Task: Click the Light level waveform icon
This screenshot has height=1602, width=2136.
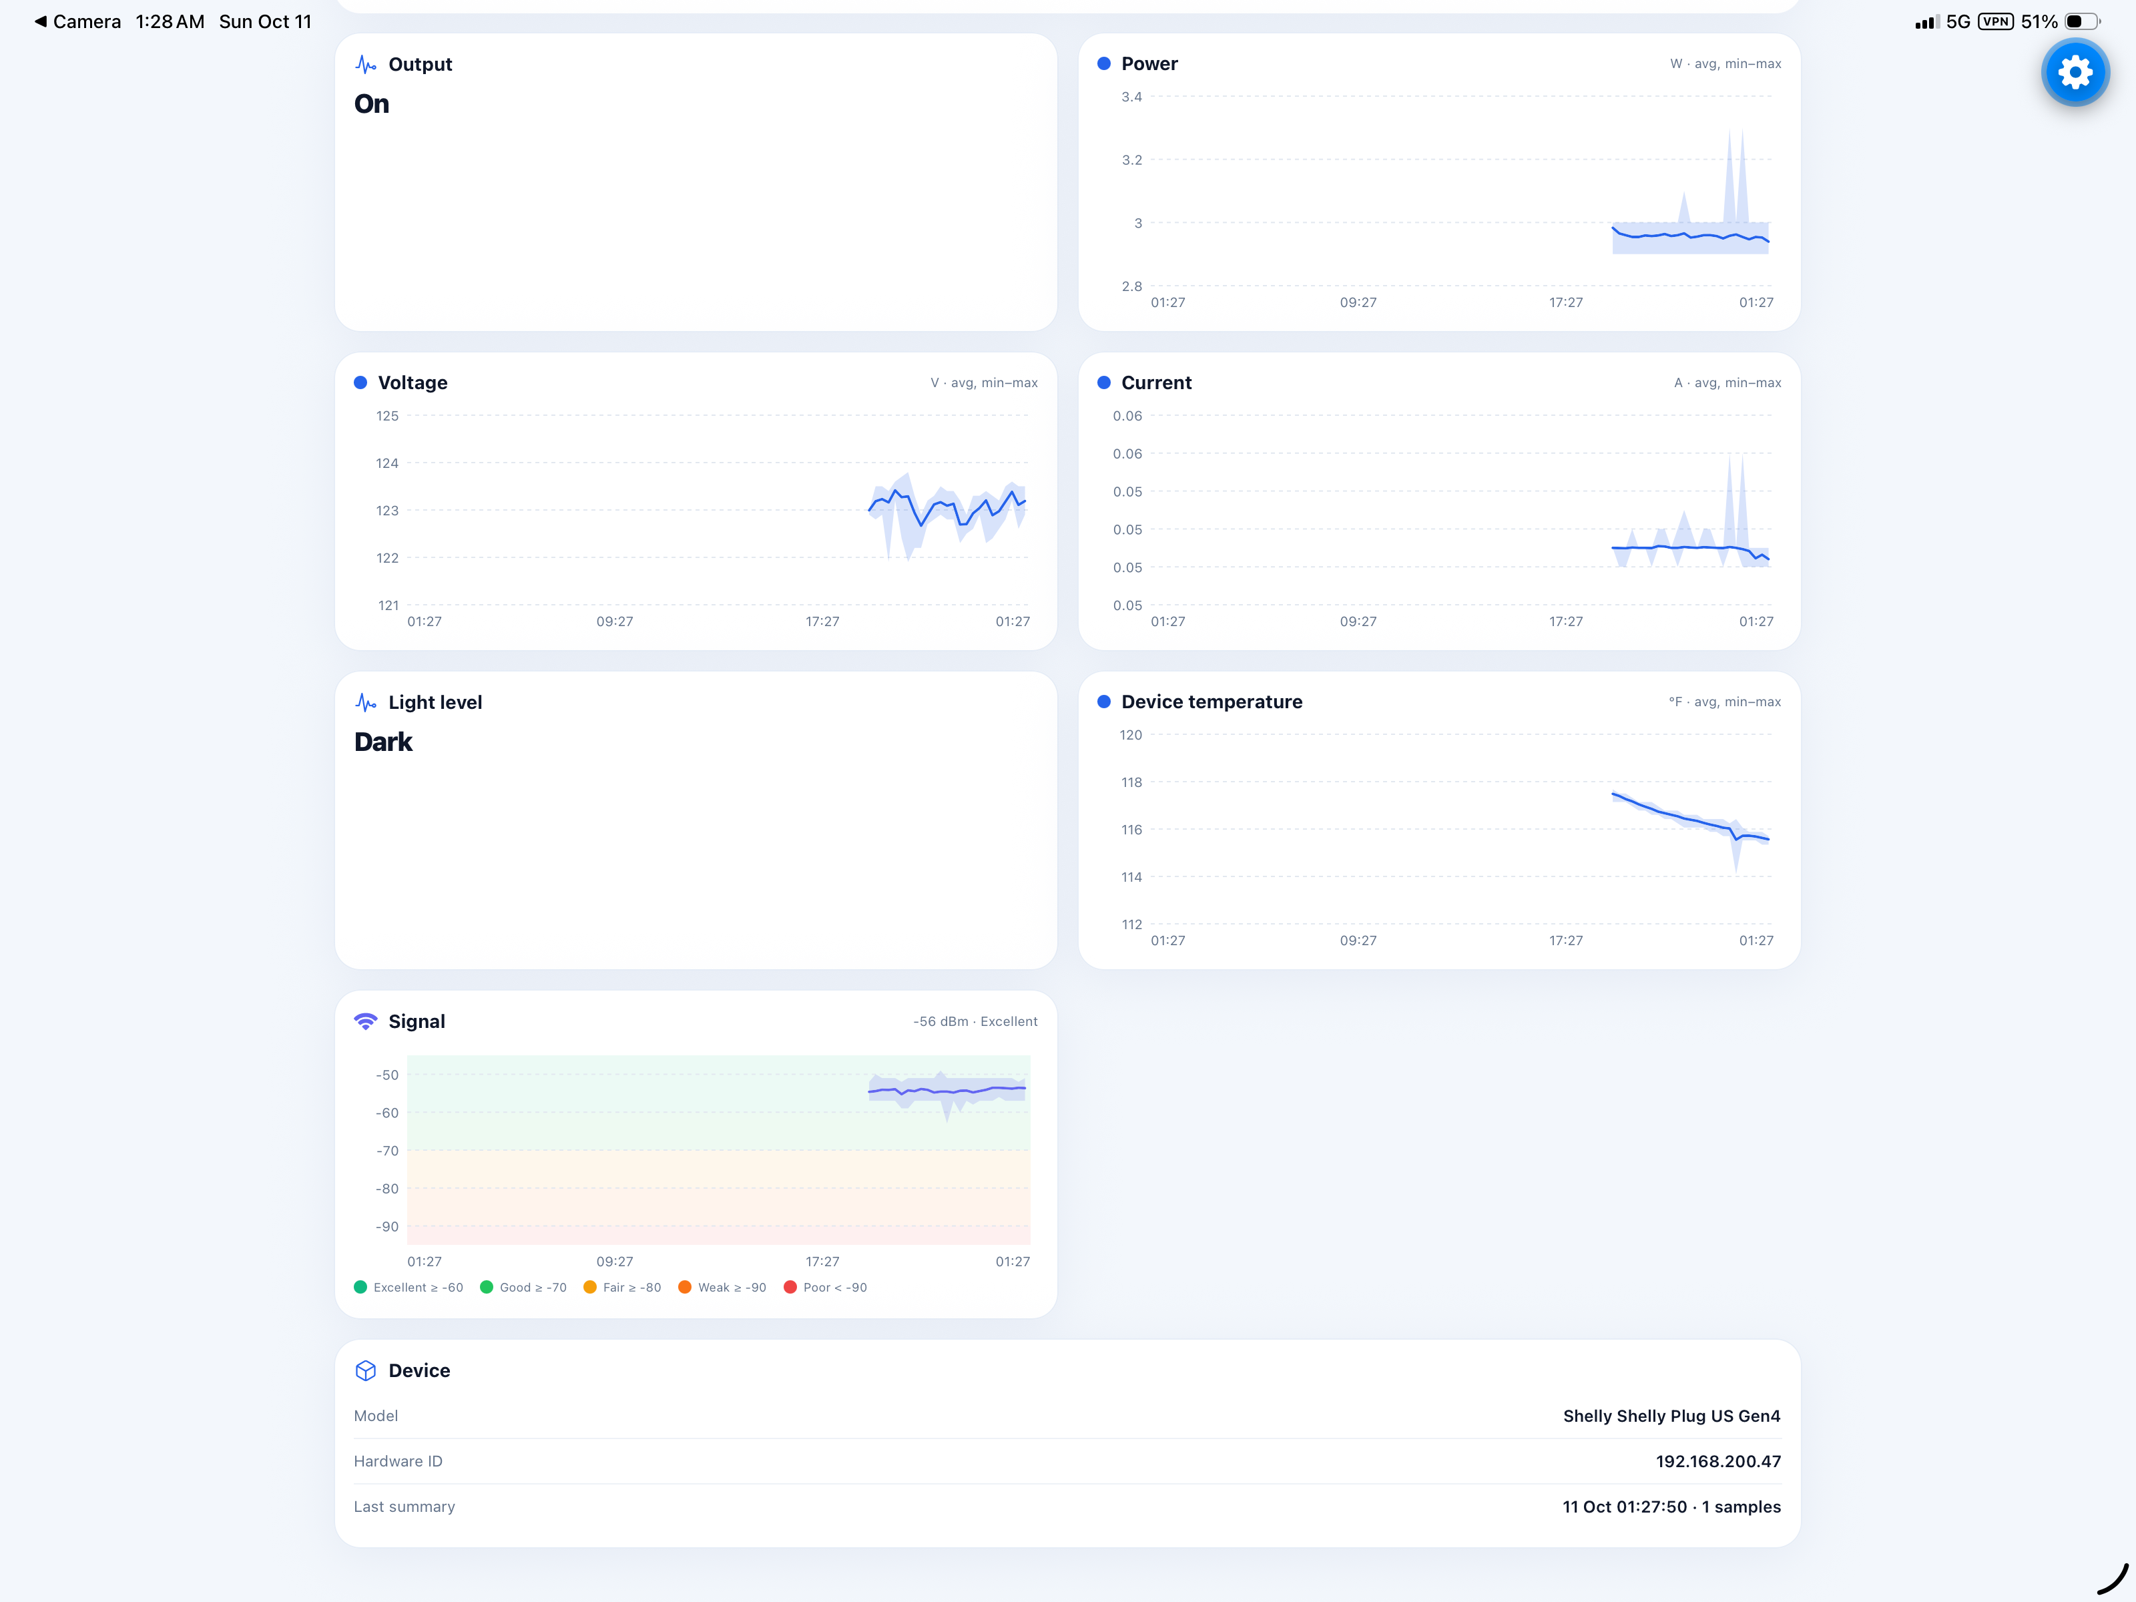Action: (x=366, y=702)
